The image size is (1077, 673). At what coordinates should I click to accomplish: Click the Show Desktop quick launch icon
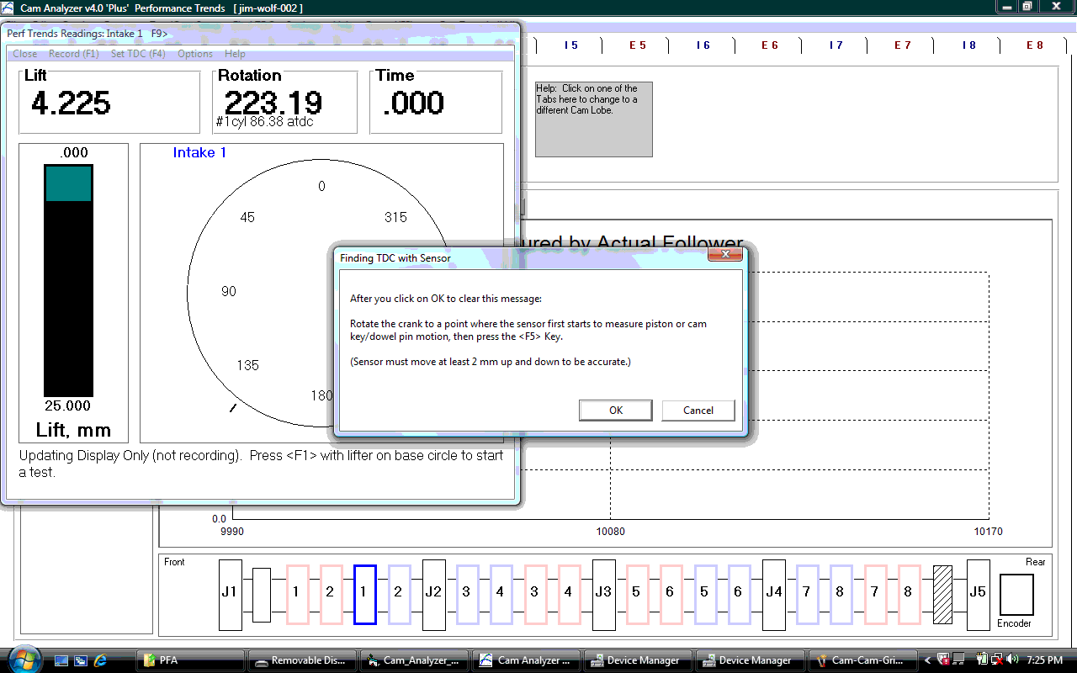pyautogui.click(x=61, y=660)
